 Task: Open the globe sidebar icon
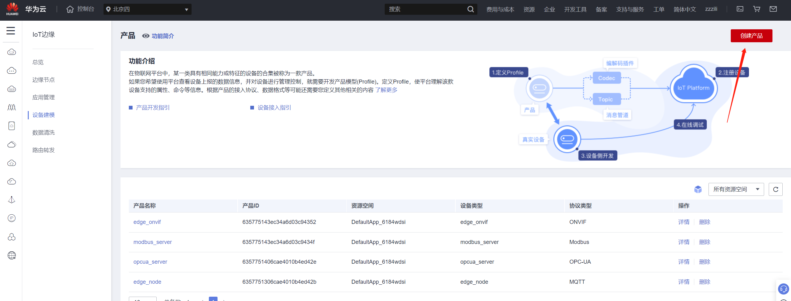(x=12, y=255)
